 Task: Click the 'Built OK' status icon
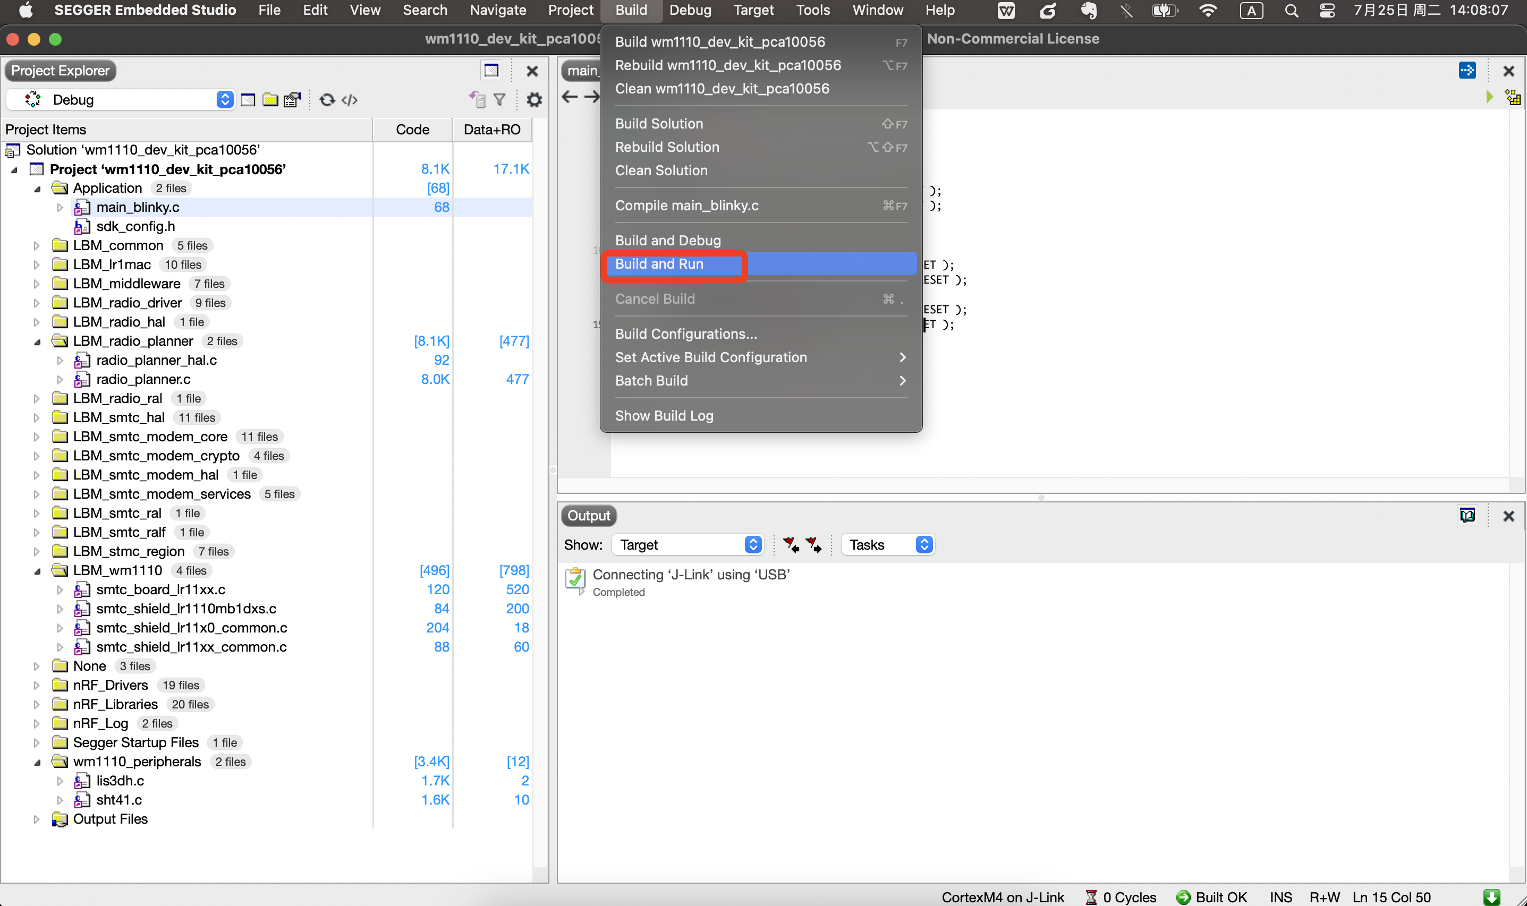tap(1183, 897)
